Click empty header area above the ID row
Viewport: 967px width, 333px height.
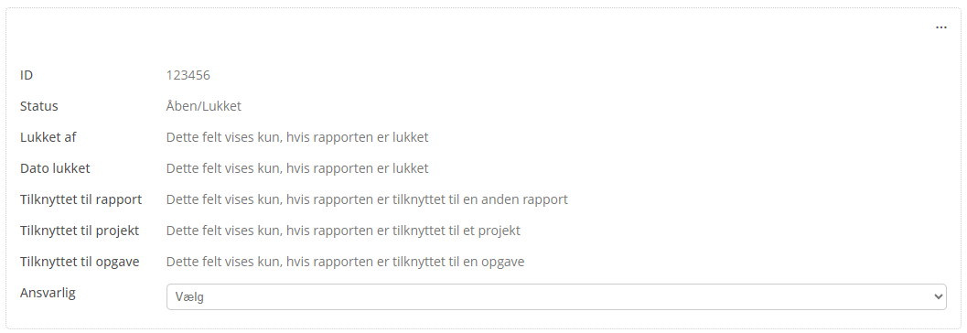point(468,37)
